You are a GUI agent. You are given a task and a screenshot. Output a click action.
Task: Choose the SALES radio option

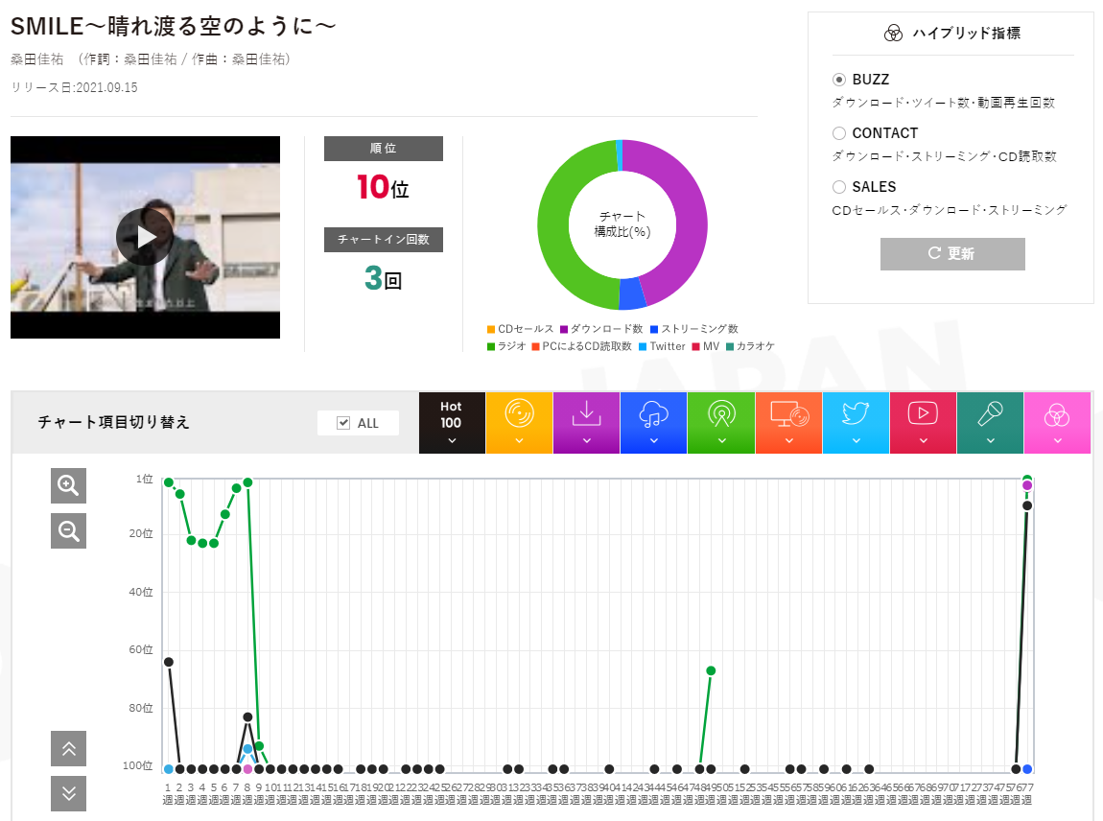(x=838, y=186)
